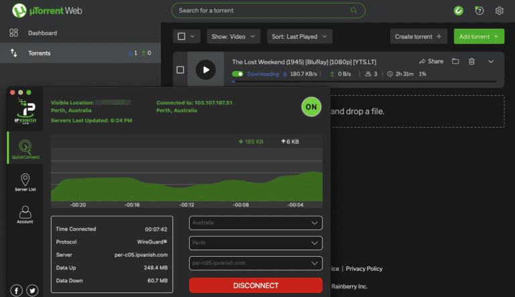
Task: Toggle the green ON VPN button
Action: pyautogui.click(x=312, y=107)
